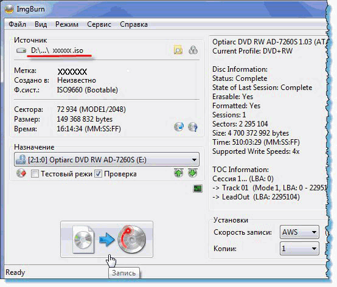Click the calculate MD5 icon next to browse
The width and height of the screenshot is (337, 287).
pos(193,50)
